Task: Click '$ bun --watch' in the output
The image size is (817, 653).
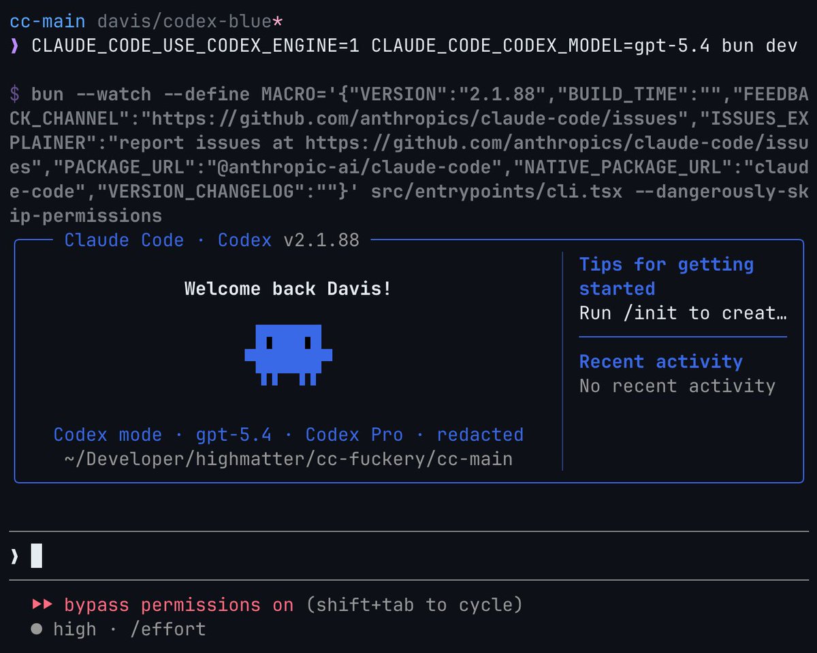Action: click(x=80, y=93)
